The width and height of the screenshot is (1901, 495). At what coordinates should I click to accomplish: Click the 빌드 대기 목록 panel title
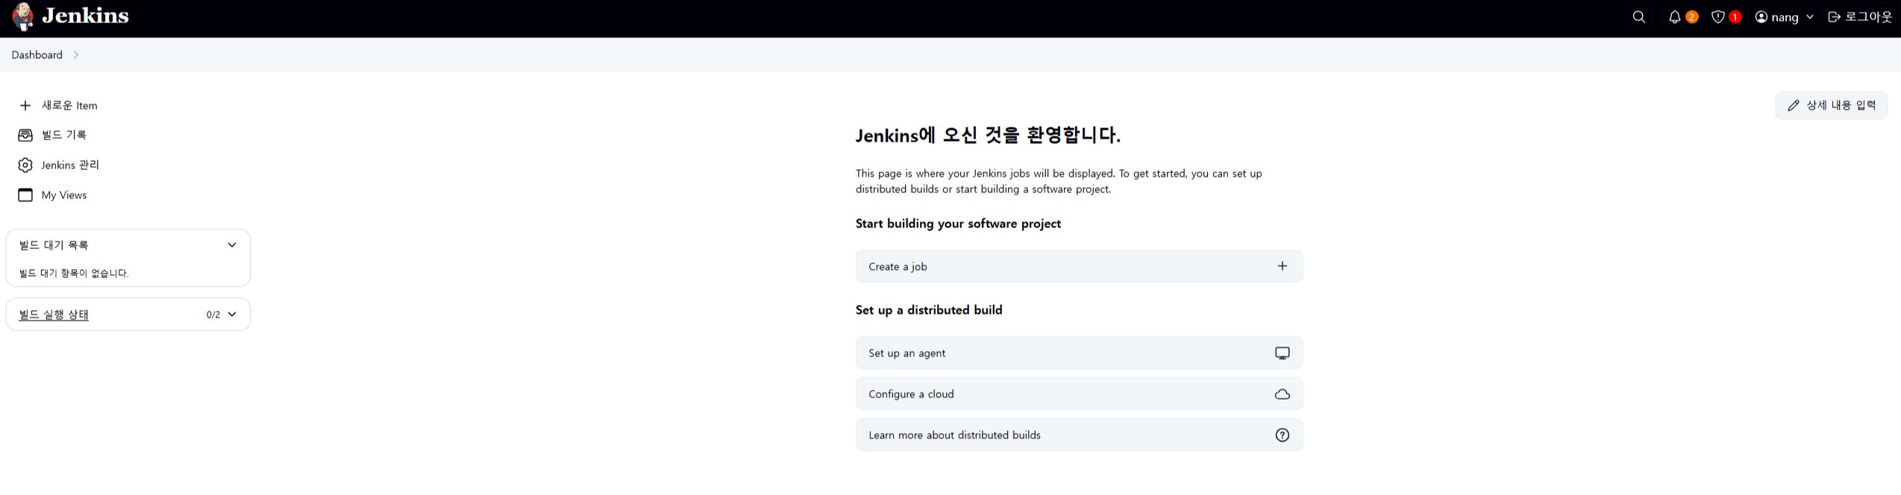point(54,245)
